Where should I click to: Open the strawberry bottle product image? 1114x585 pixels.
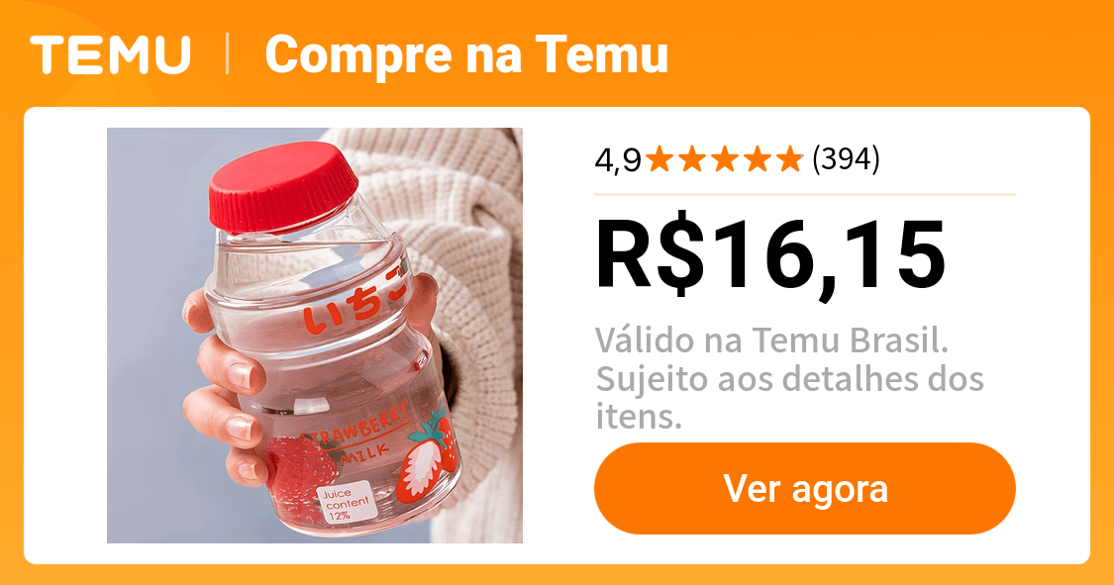point(315,336)
